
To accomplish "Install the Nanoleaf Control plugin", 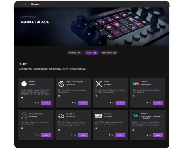I will click(x=46, y=135).
